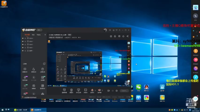Switch to the second scene tab
Viewport: 200px width, 112px height.
[33, 35]
